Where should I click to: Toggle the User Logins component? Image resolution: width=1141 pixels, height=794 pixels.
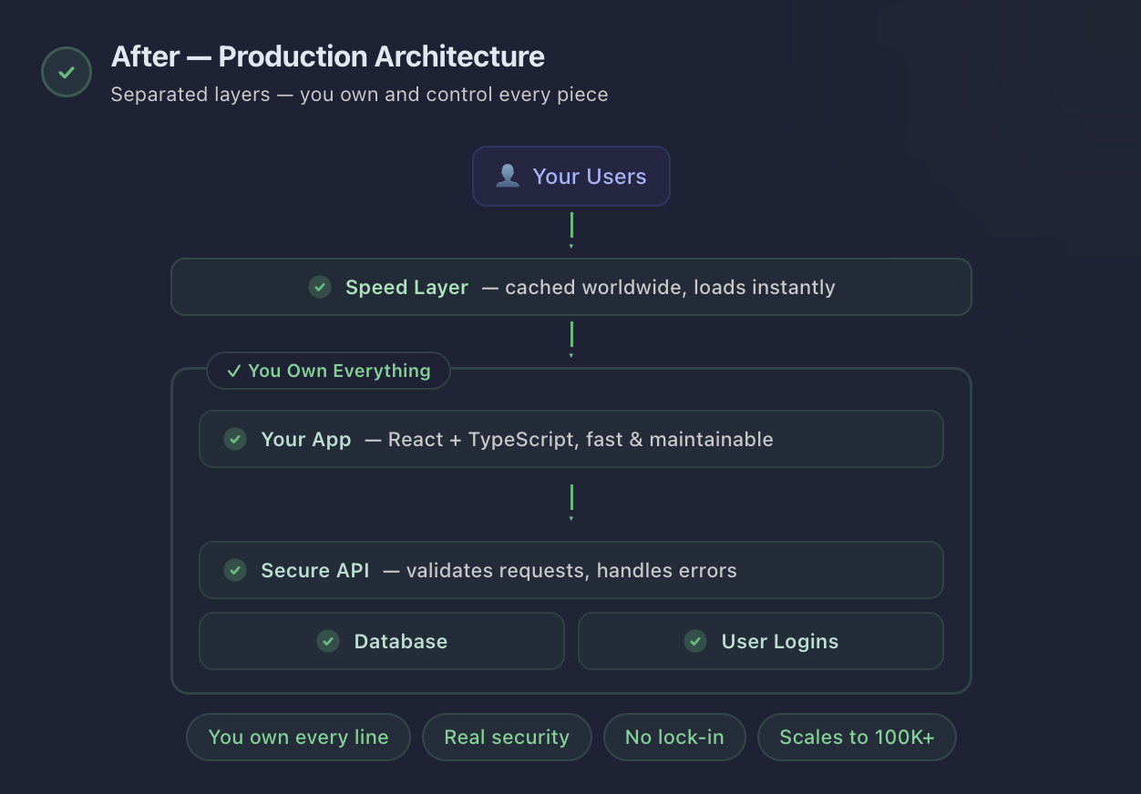761,641
